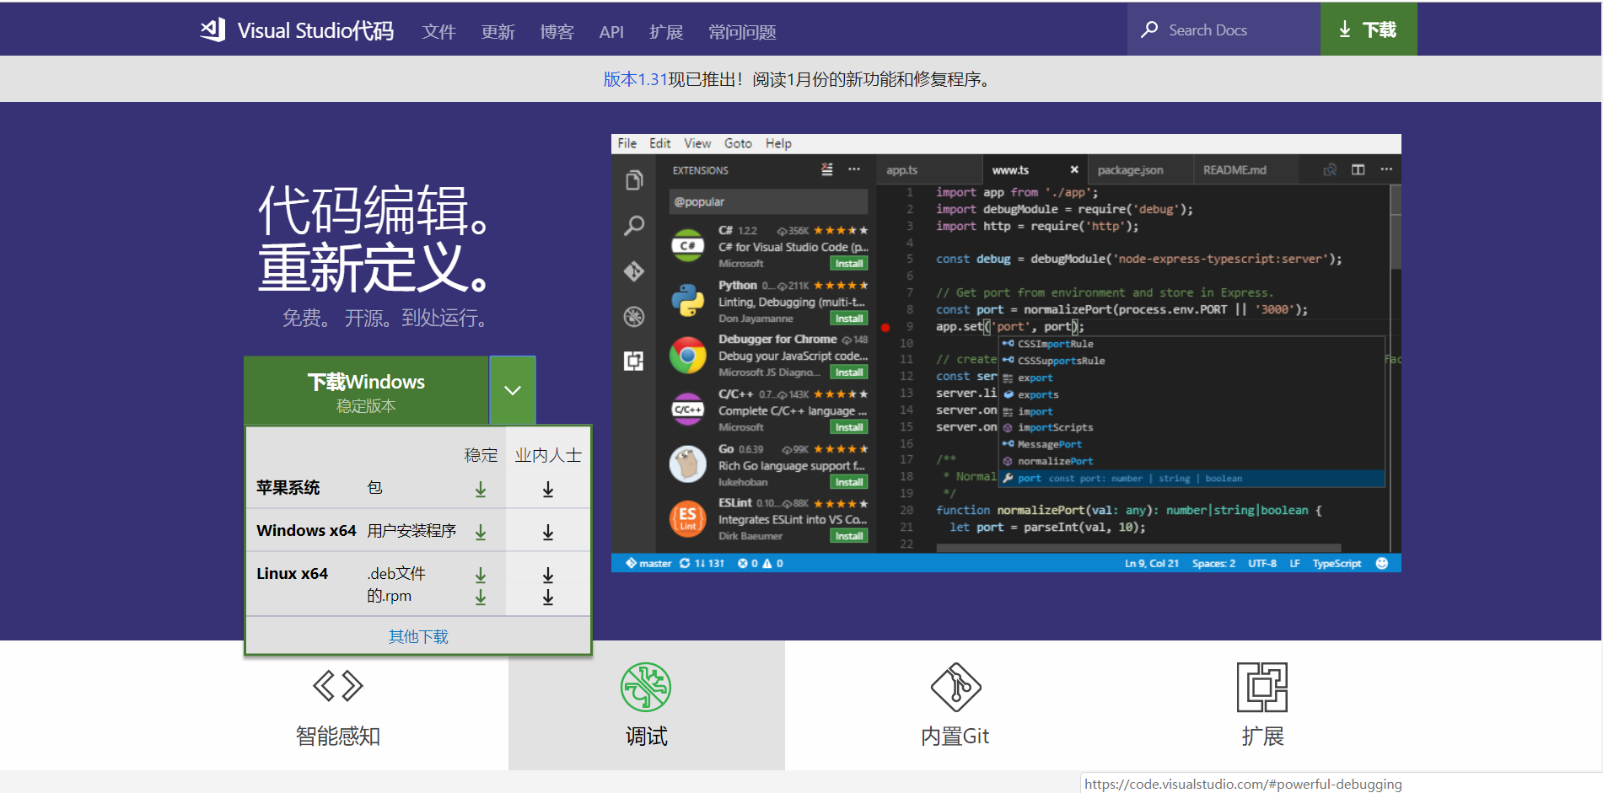Click the 智能感知 code brackets icon

click(338, 686)
